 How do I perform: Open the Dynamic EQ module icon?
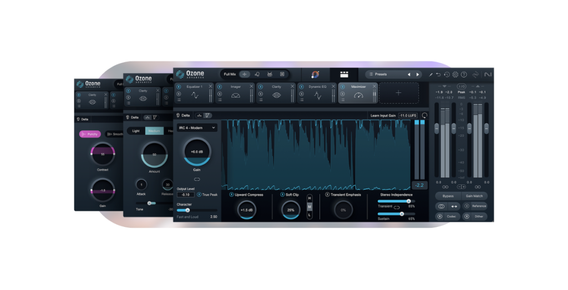coord(318,95)
